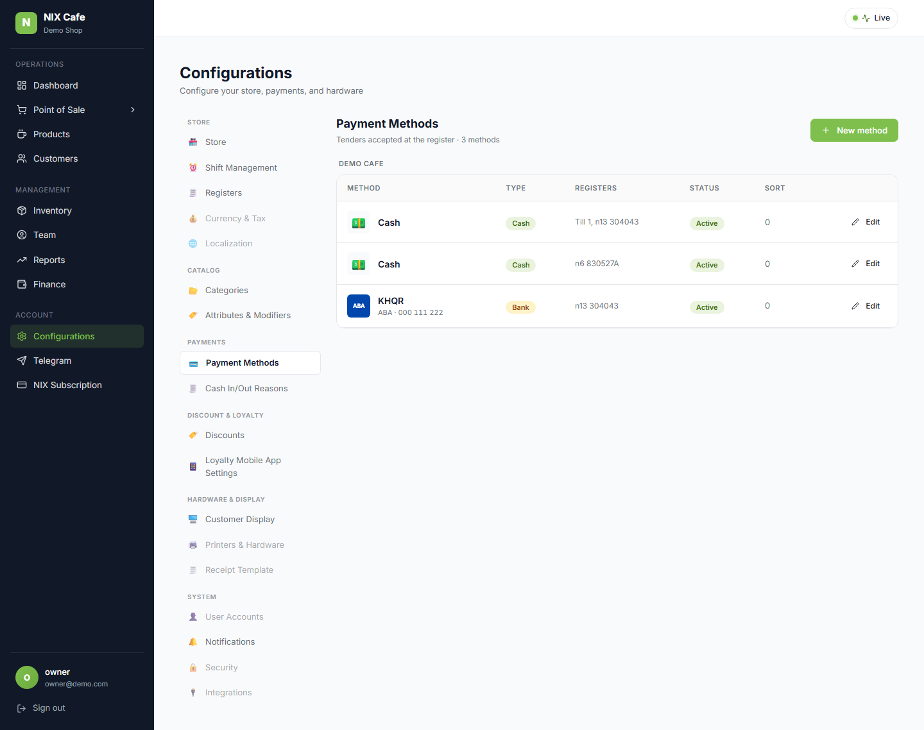
Task: Click the Bank type badge for KHQR
Action: 520,307
